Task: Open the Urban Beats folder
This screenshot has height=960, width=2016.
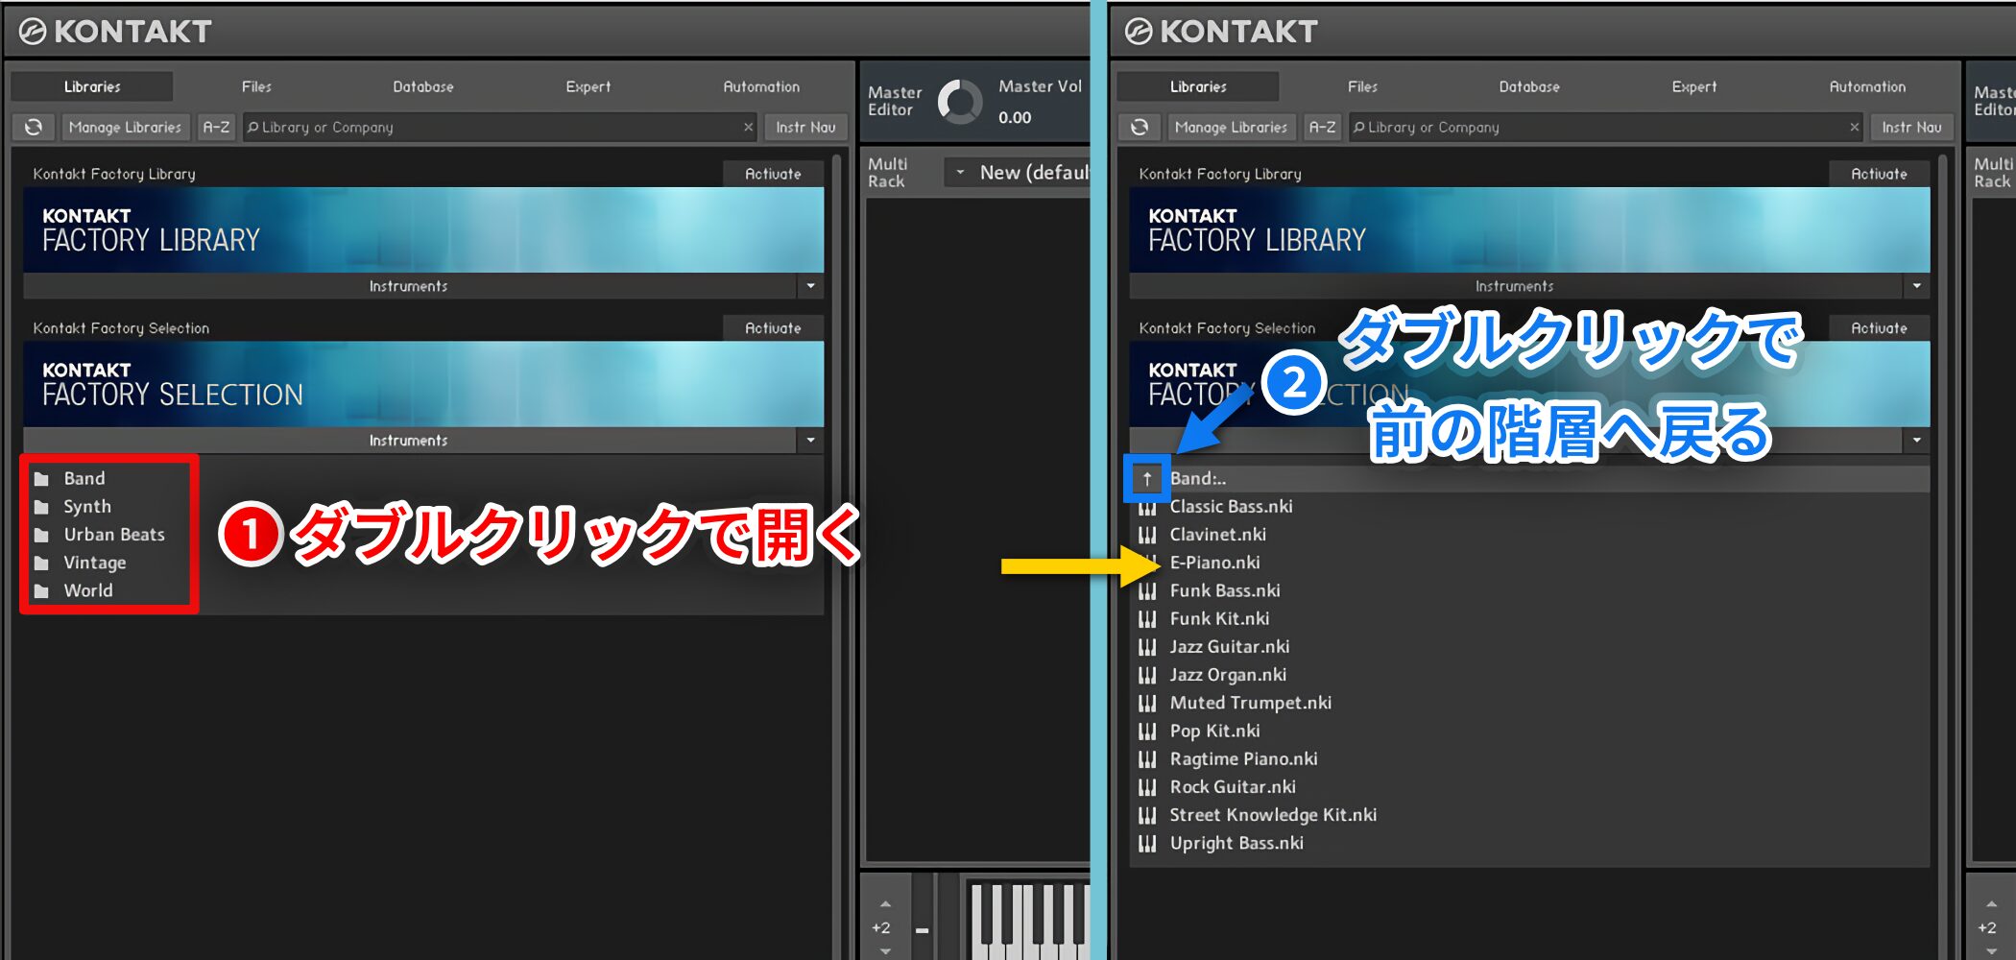Action: tap(114, 534)
